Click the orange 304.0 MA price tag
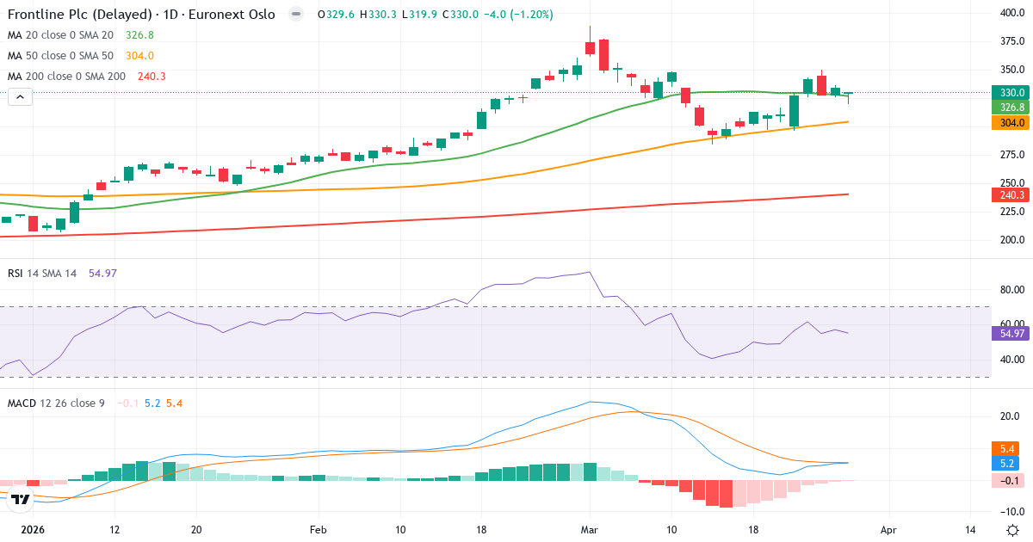1033x542 pixels. (x=1011, y=123)
